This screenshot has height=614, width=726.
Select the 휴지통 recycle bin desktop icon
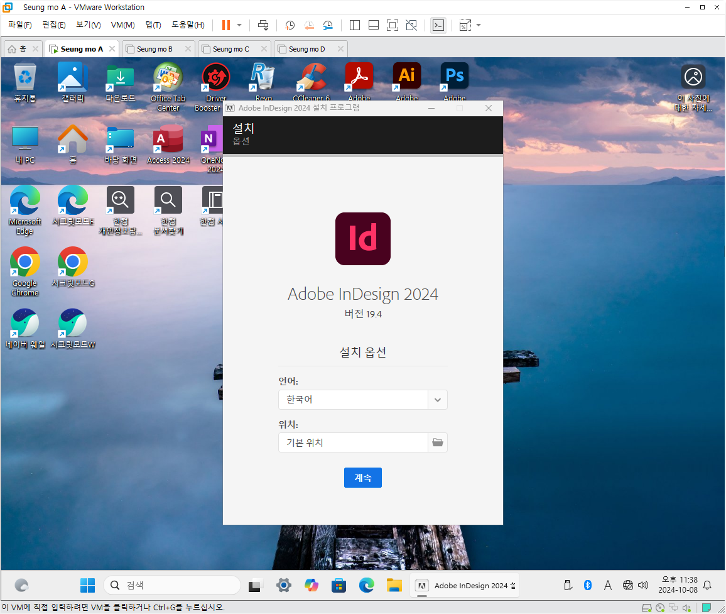point(25,83)
